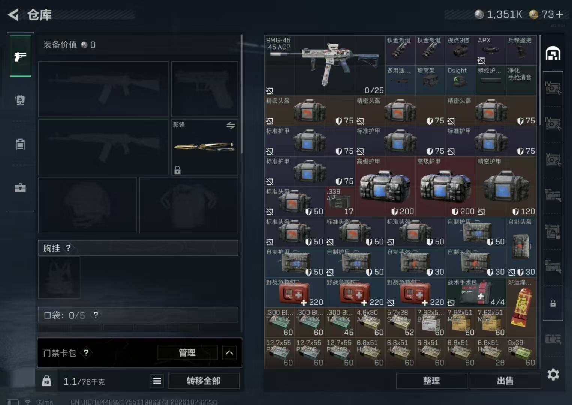The width and height of the screenshot is (572, 405).
Task: Select the main stash icon in right sidebar
Action: [x=553, y=54]
